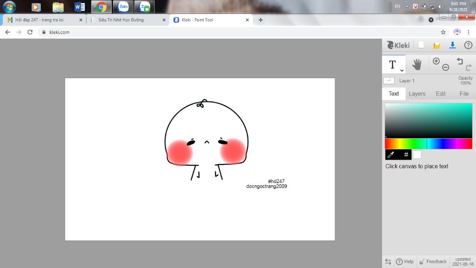Open Kleki help via the question mark icon

click(x=468, y=45)
